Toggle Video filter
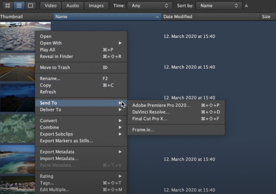 50,6
